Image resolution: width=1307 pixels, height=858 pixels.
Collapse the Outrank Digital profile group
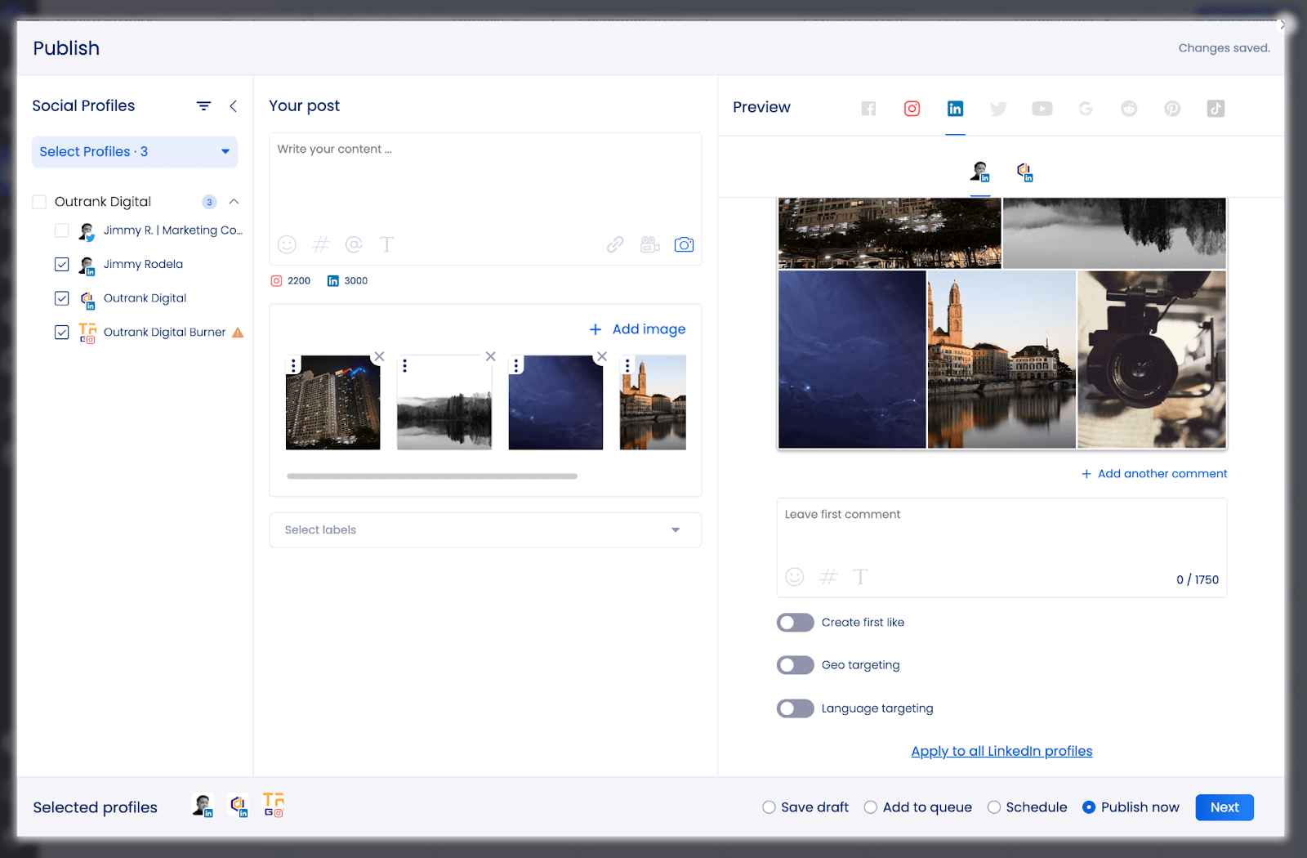point(234,201)
